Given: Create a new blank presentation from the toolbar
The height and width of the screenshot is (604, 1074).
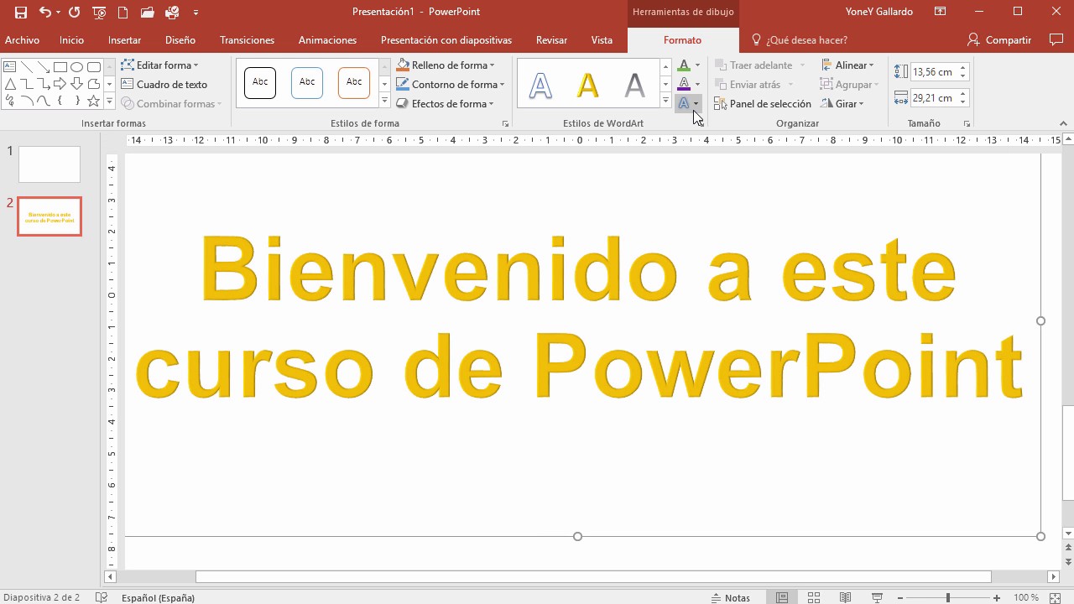Looking at the screenshot, I should point(123,13).
